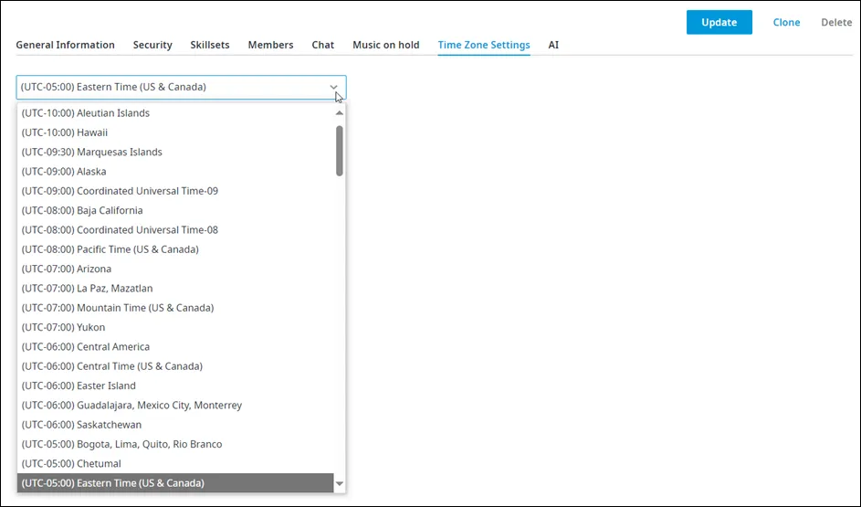Screen dimensions: 861x507
Task: Click the Delete link
Action: [x=836, y=23]
